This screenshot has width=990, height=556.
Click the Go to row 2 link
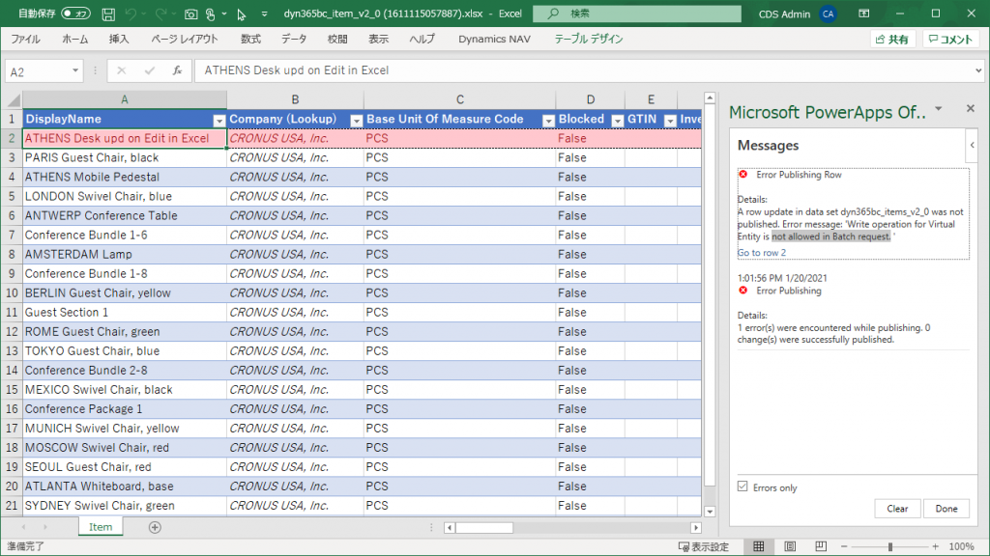coord(762,253)
